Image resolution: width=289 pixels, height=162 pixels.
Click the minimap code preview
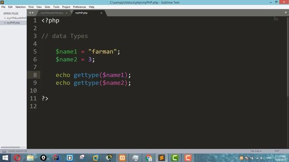click(276, 19)
